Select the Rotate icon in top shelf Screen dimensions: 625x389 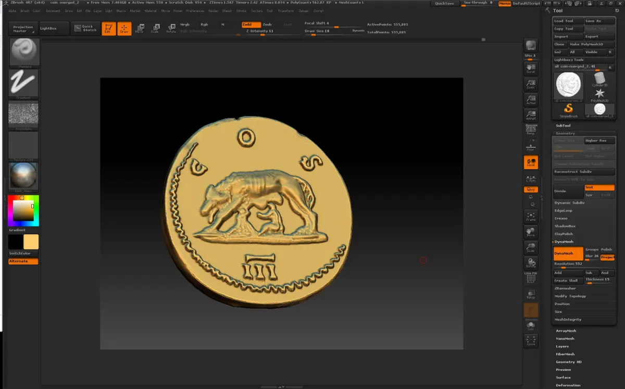[171, 29]
